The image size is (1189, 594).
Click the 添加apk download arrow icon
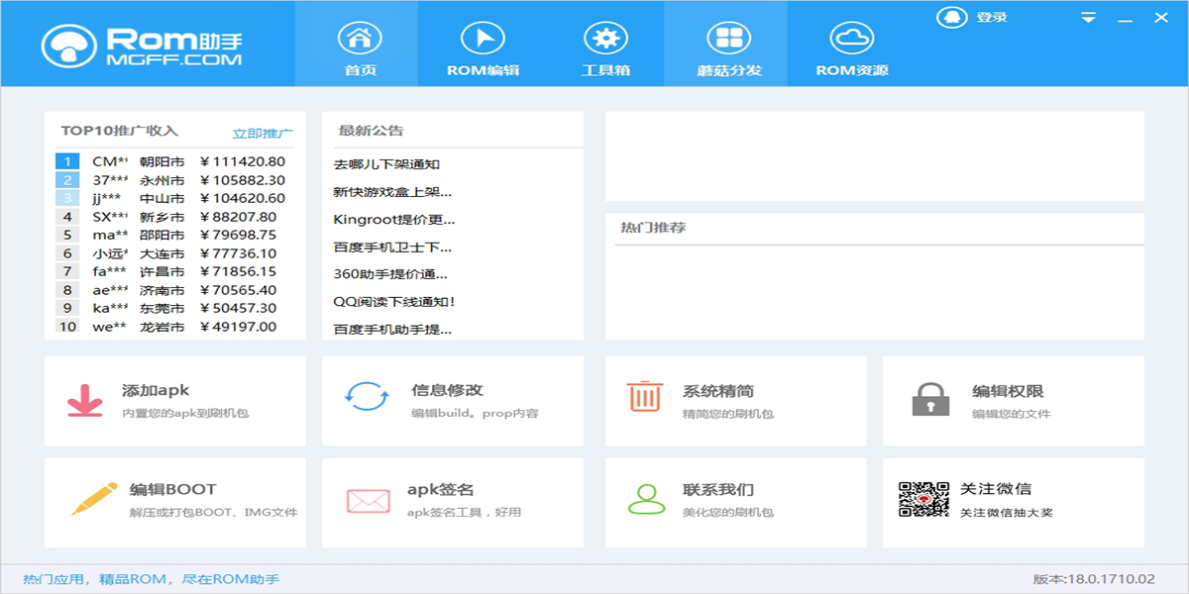[x=85, y=401]
